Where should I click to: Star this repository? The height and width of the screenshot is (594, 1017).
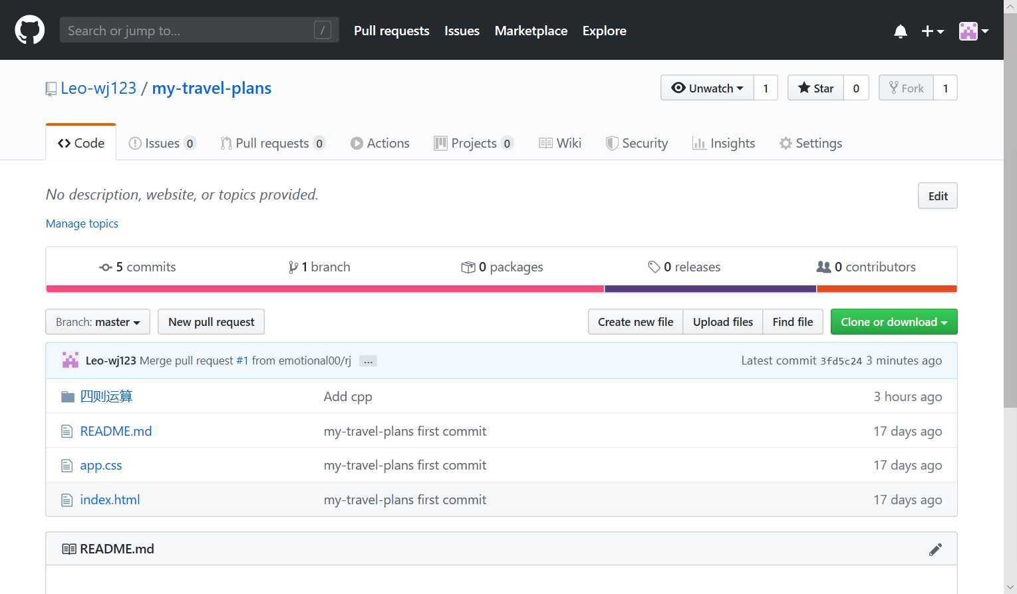point(815,88)
